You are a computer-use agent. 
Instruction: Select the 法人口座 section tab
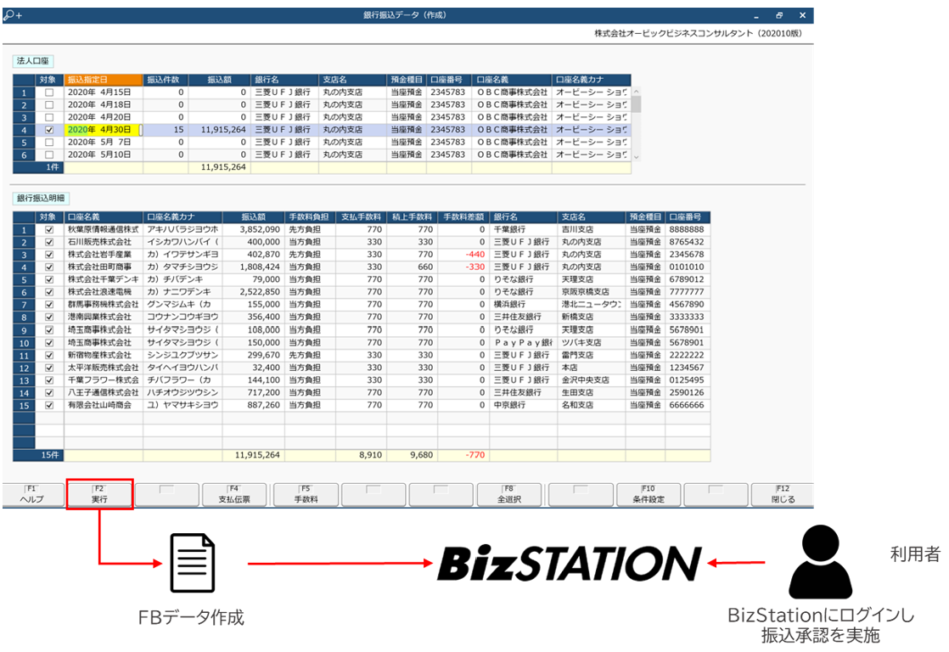coord(35,61)
